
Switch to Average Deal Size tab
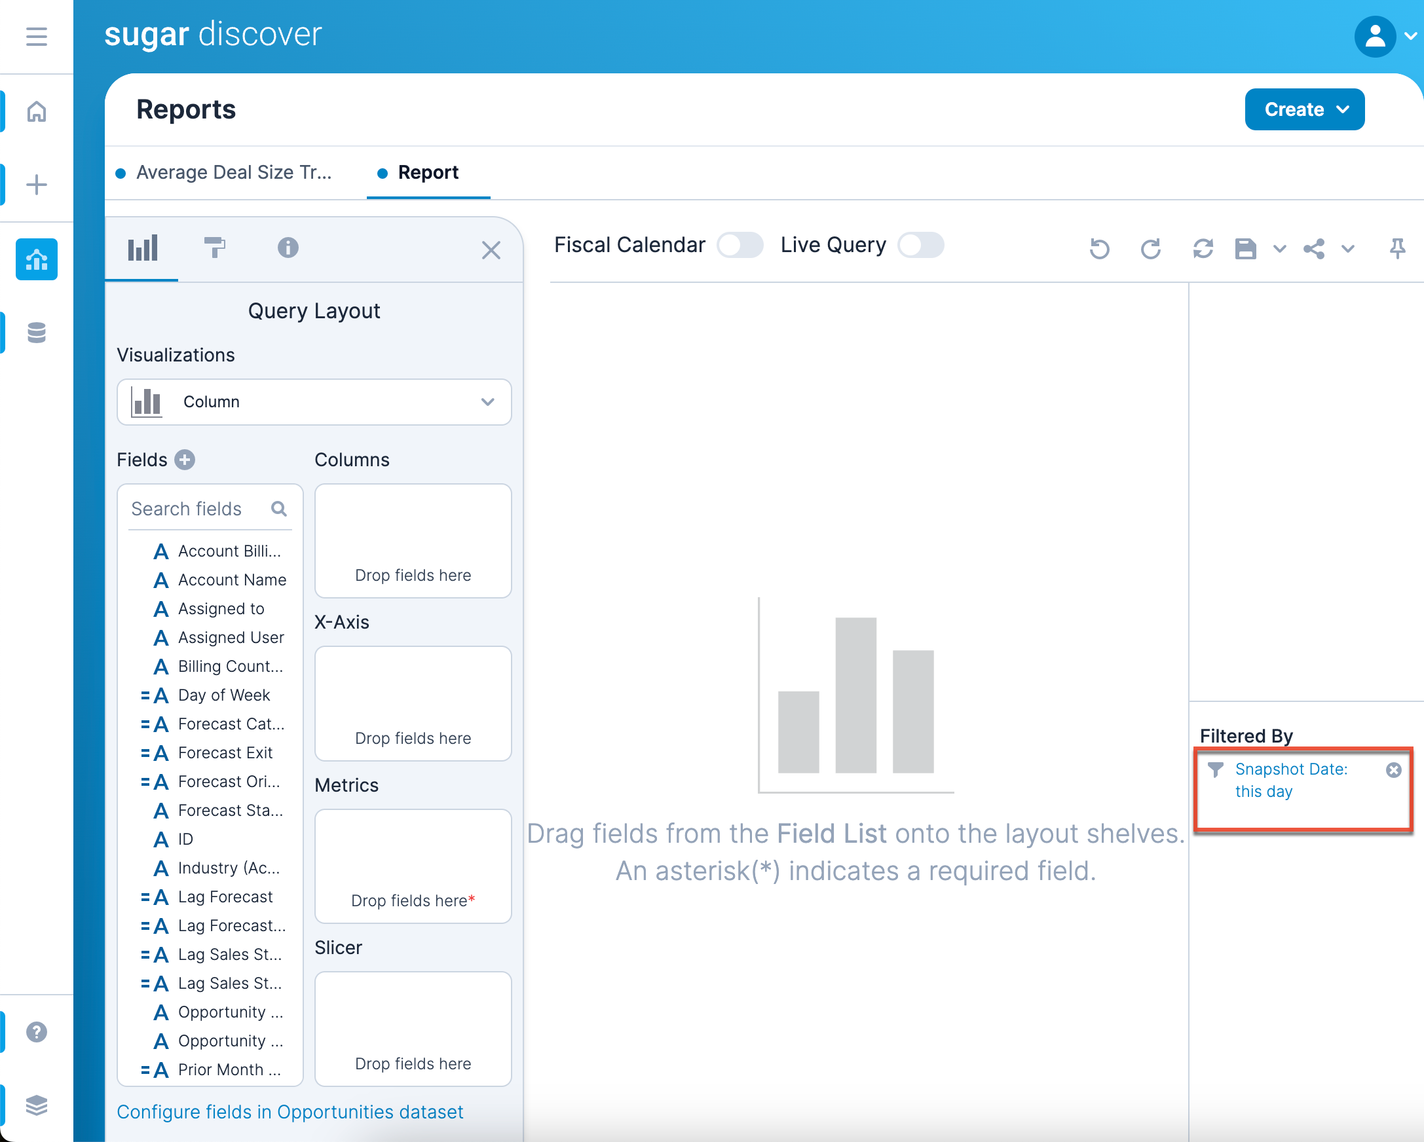click(233, 172)
